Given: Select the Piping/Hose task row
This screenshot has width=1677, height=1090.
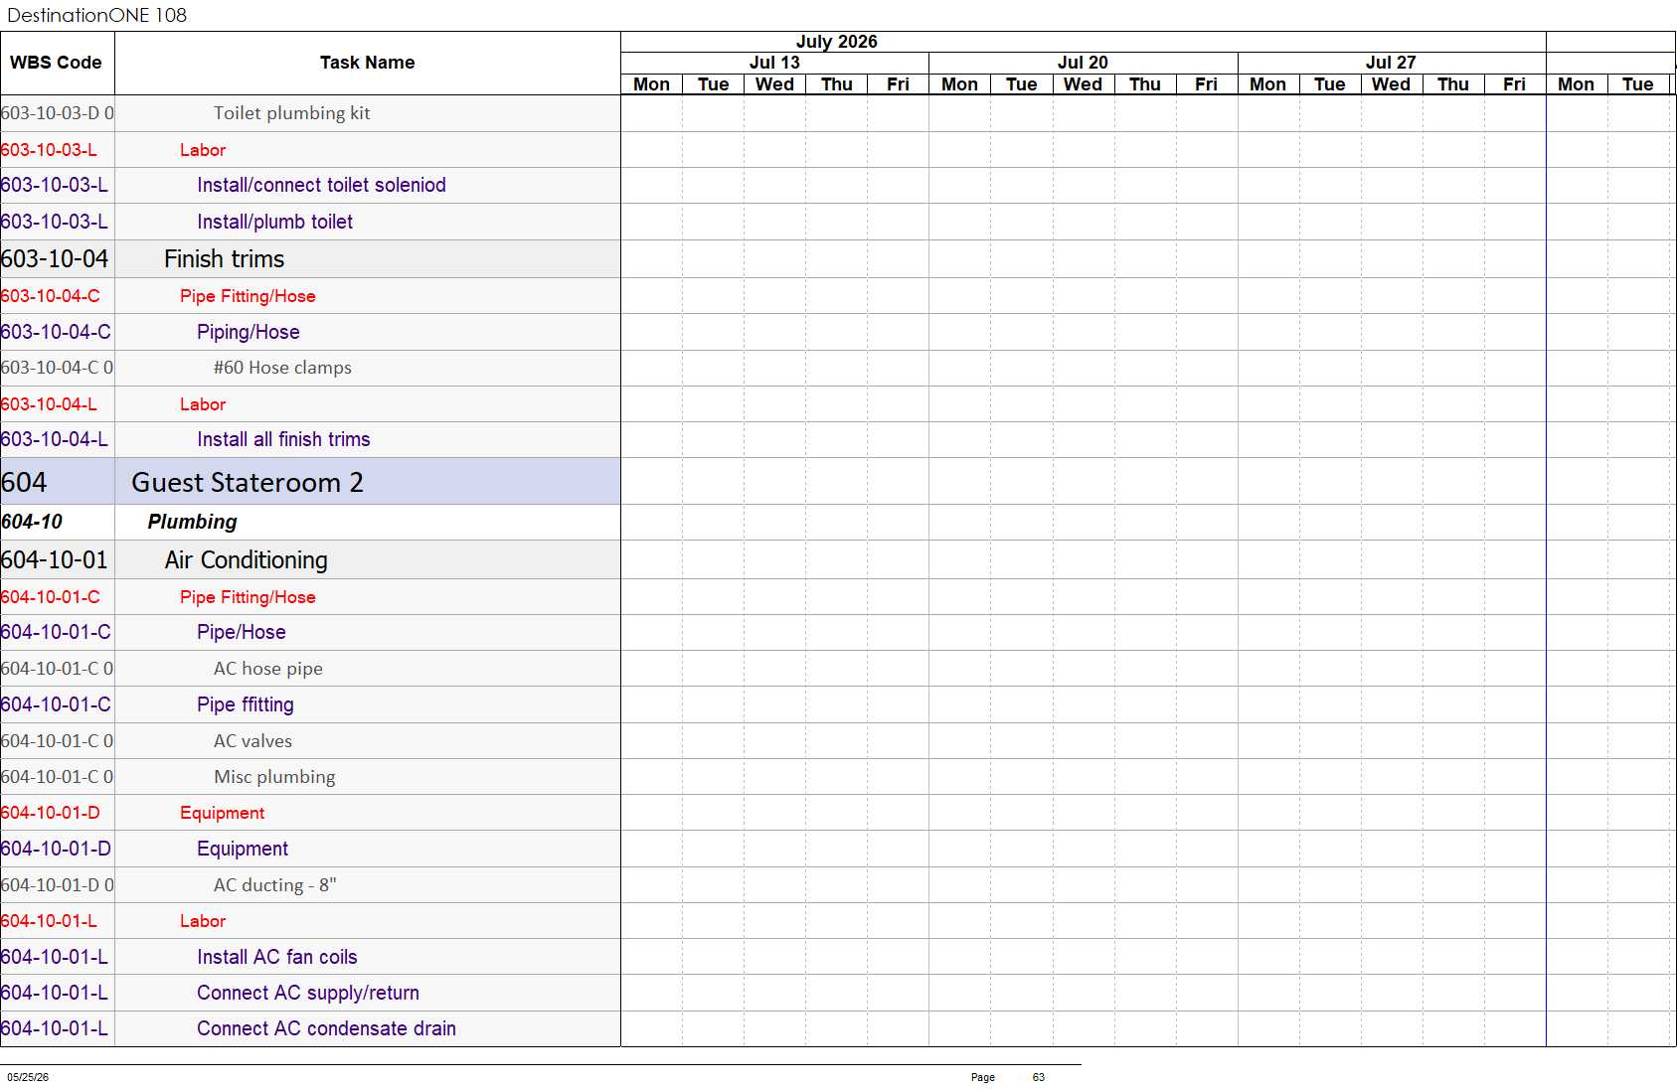Looking at the screenshot, I should pos(310,332).
